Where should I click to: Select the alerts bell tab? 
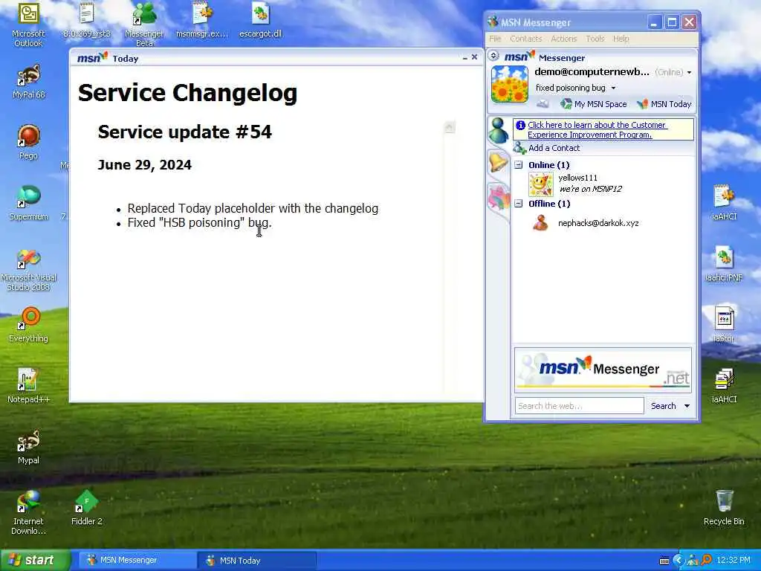click(499, 162)
